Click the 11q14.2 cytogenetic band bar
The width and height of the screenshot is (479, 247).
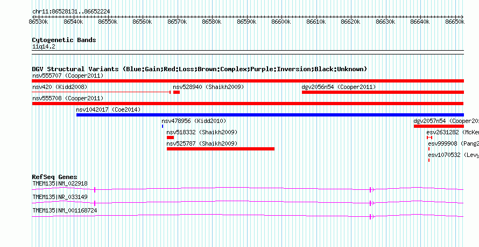[x=248, y=52]
